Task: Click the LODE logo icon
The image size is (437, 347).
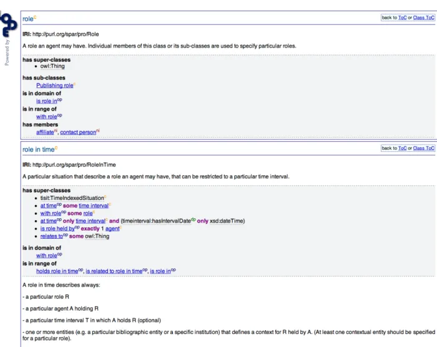Action: coord(9,25)
